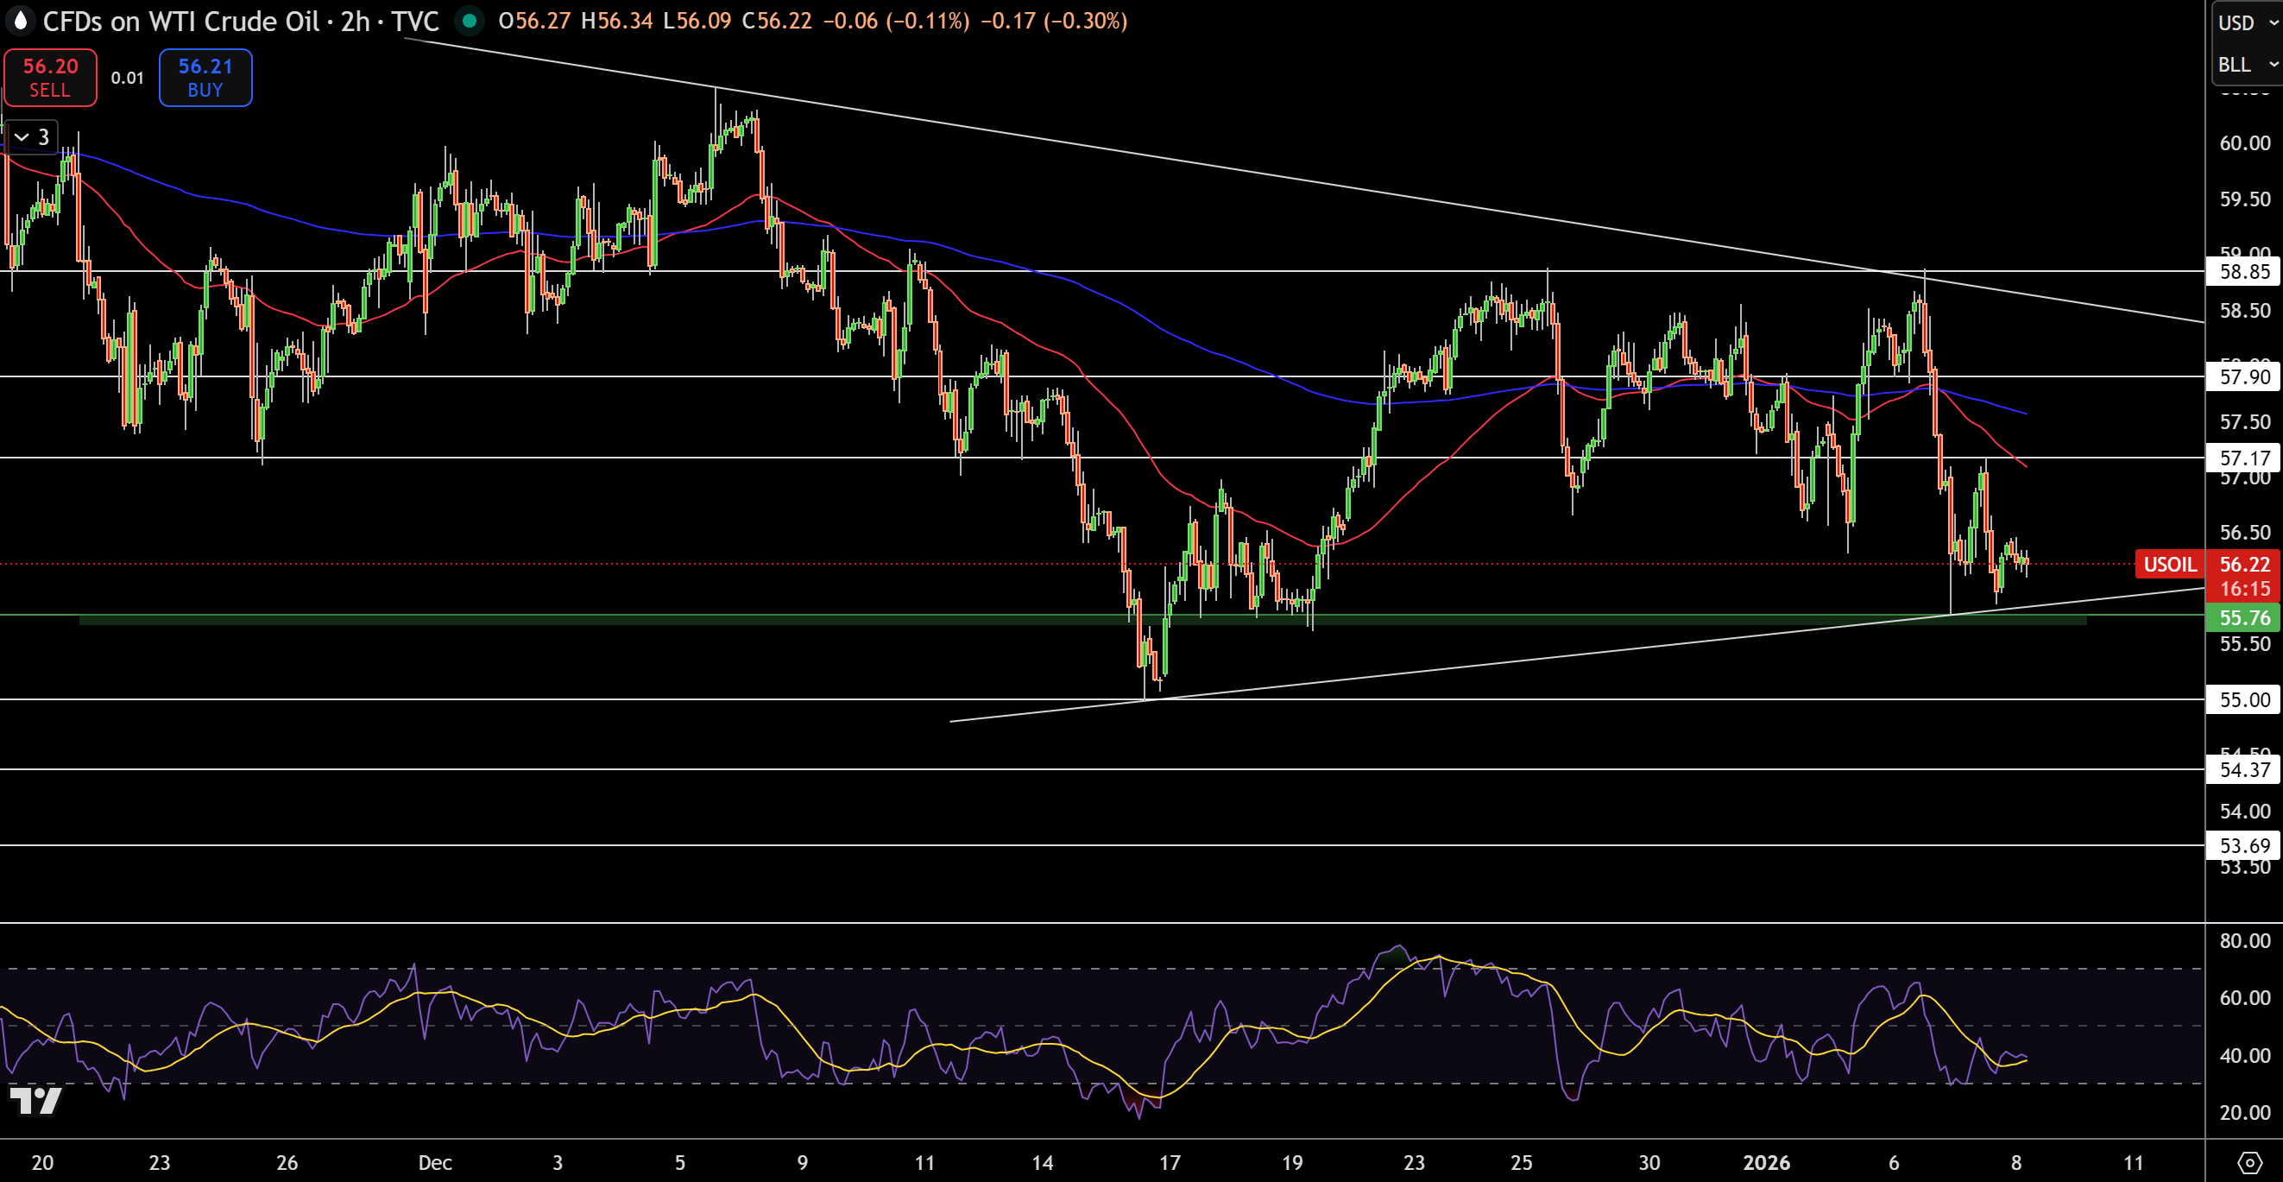Open the BLL unit dropdown

(x=2247, y=64)
